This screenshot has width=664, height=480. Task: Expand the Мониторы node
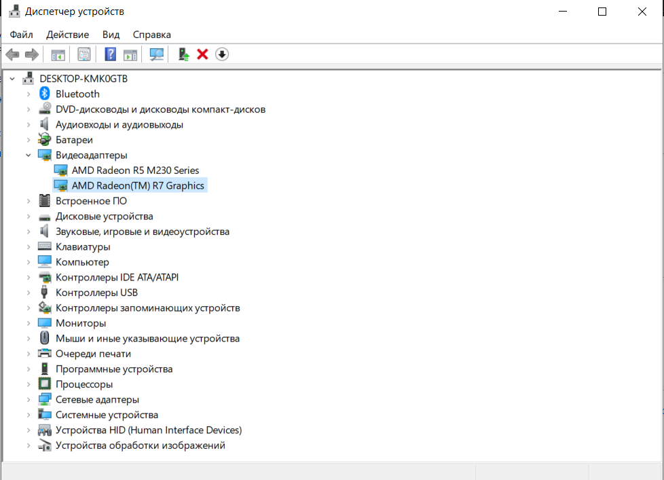29,323
